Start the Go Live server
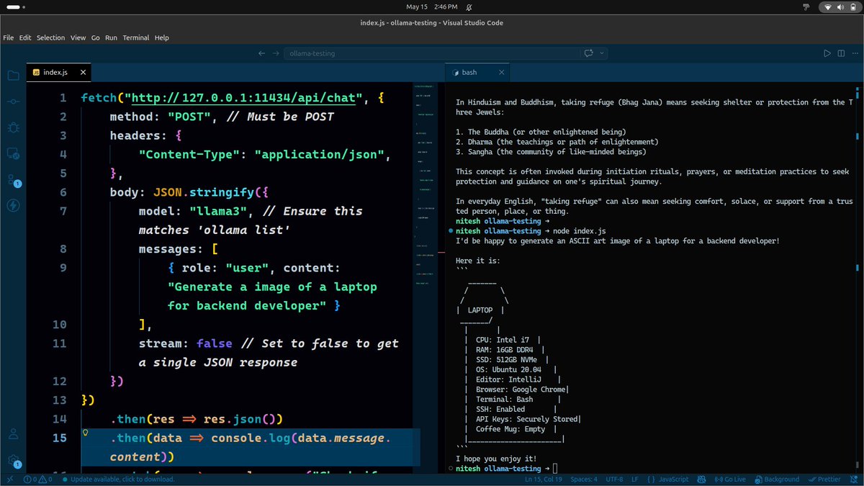Screen dimensions: 864x486 729,480
